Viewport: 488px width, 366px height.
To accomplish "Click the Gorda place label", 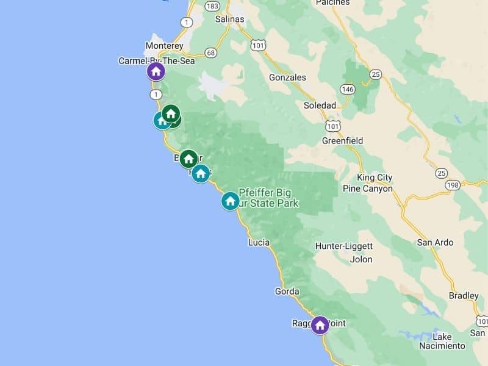I will [287, 292].
